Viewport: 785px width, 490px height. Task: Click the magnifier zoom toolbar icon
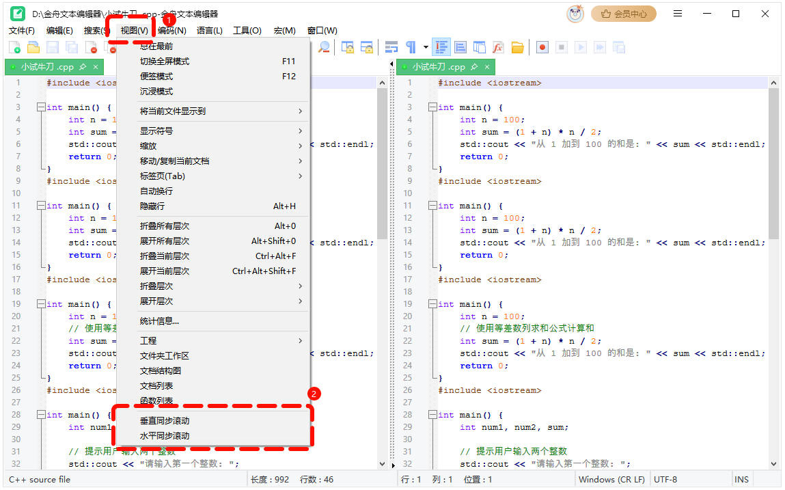point(324,48)
